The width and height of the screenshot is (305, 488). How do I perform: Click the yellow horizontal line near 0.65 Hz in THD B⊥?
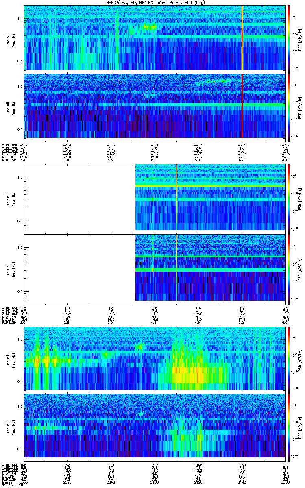click(210, 185)
